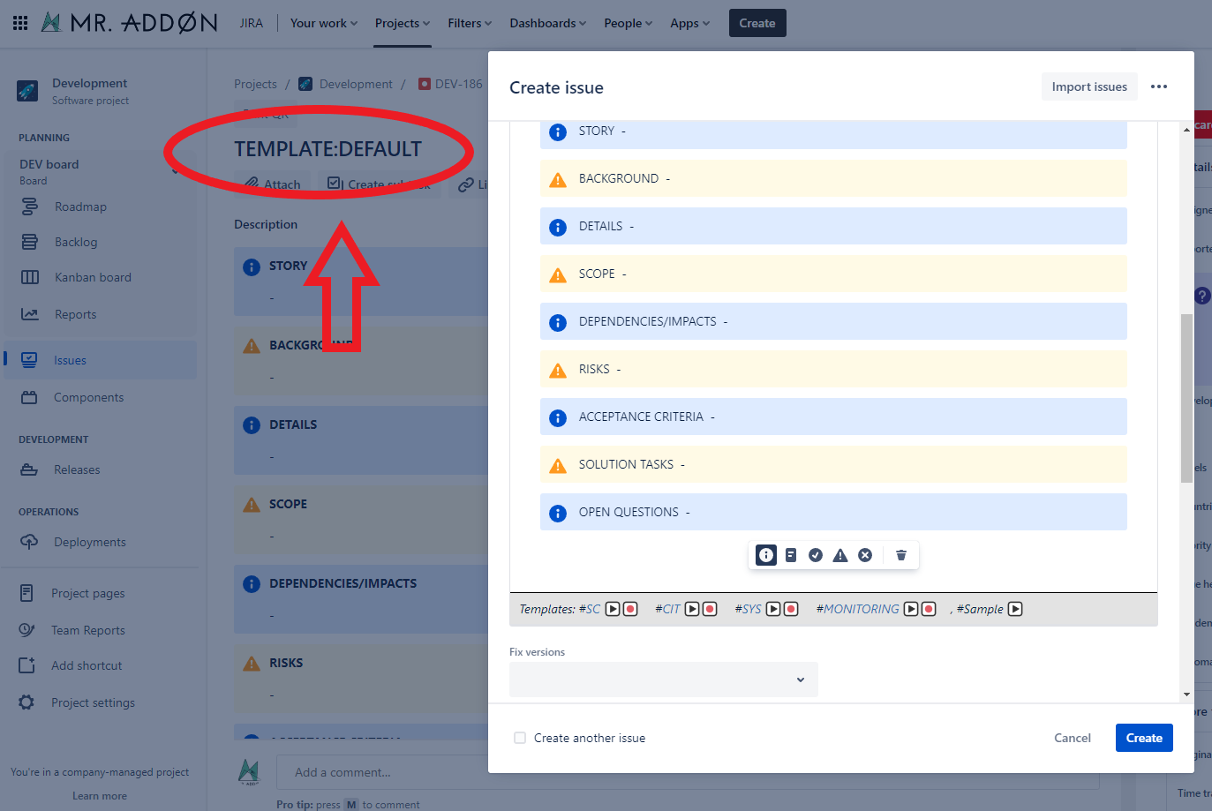Open the Fix versions dropdown

(664, 680)
